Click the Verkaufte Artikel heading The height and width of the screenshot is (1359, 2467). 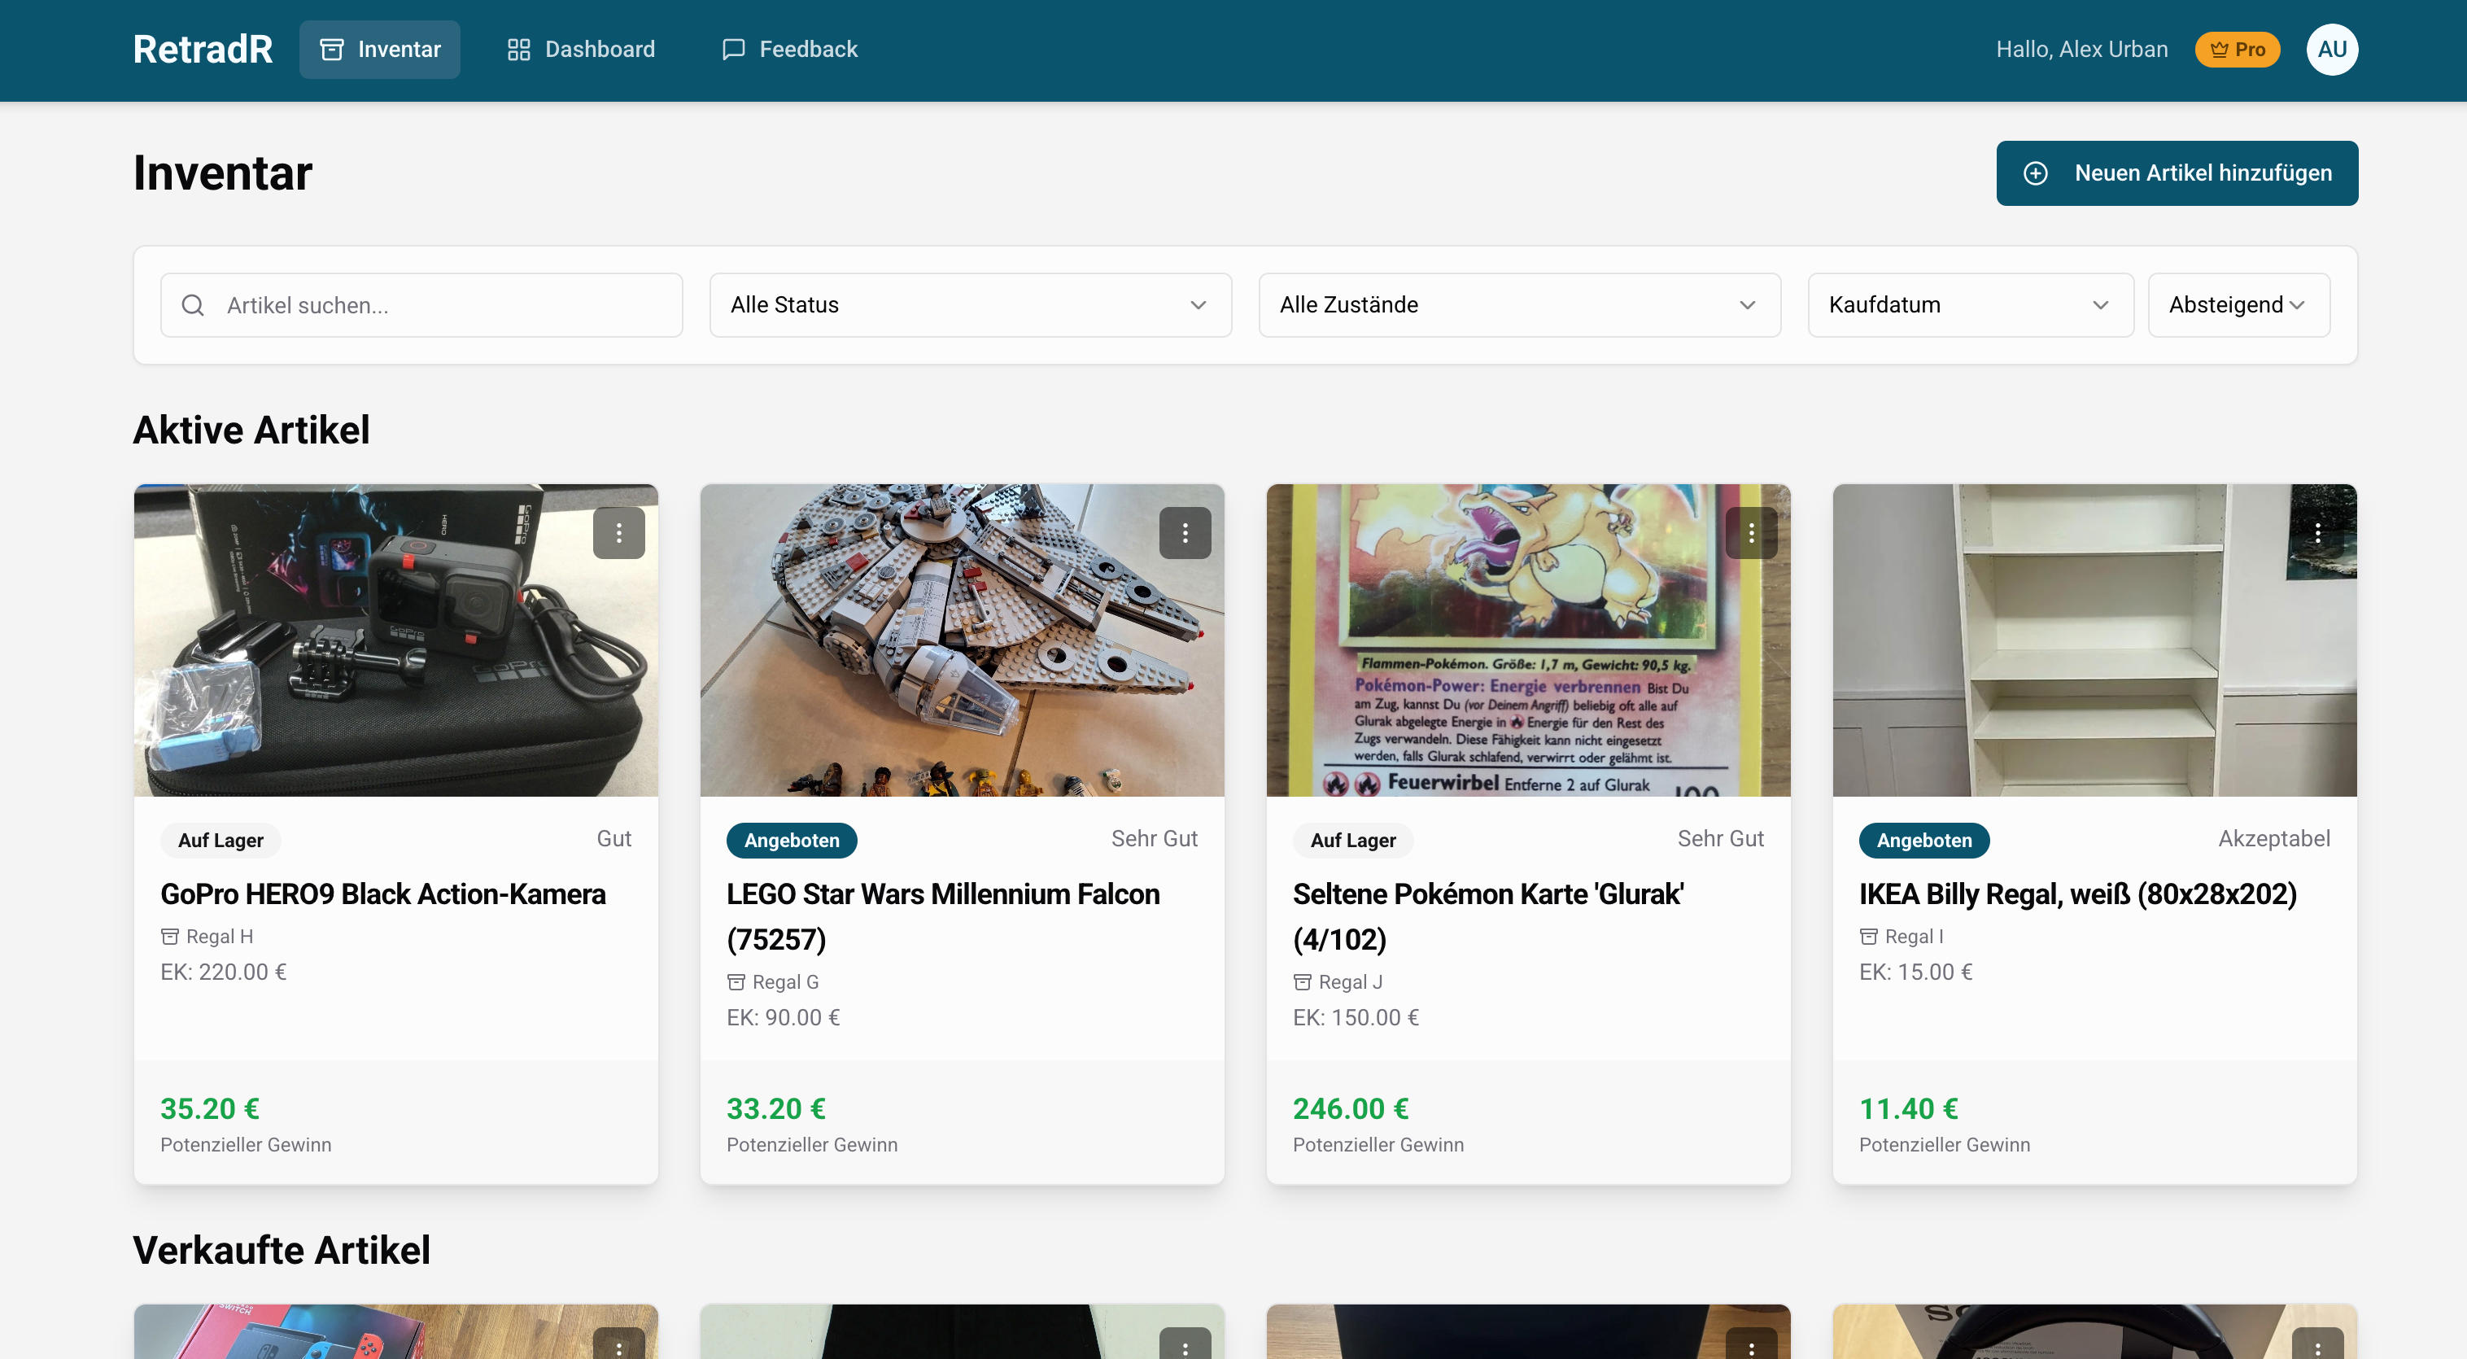coord(282,1249)
